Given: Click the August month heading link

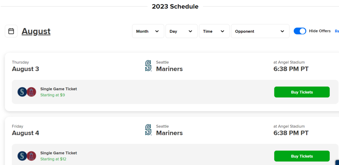Looking at the screenshot, I should (36, 31).
